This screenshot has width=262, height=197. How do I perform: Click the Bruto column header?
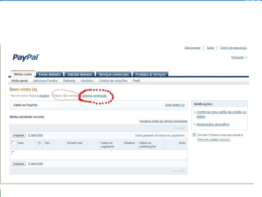182,143
